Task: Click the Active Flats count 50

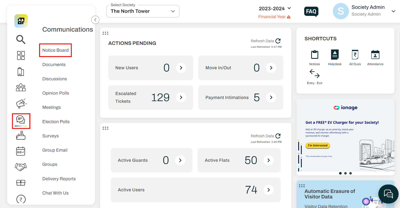Action: [x=251, y=160]
